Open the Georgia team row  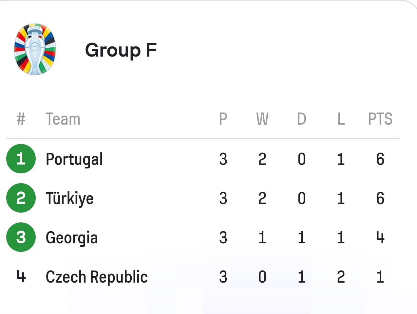pyautogui.click(x=203, y=237)
